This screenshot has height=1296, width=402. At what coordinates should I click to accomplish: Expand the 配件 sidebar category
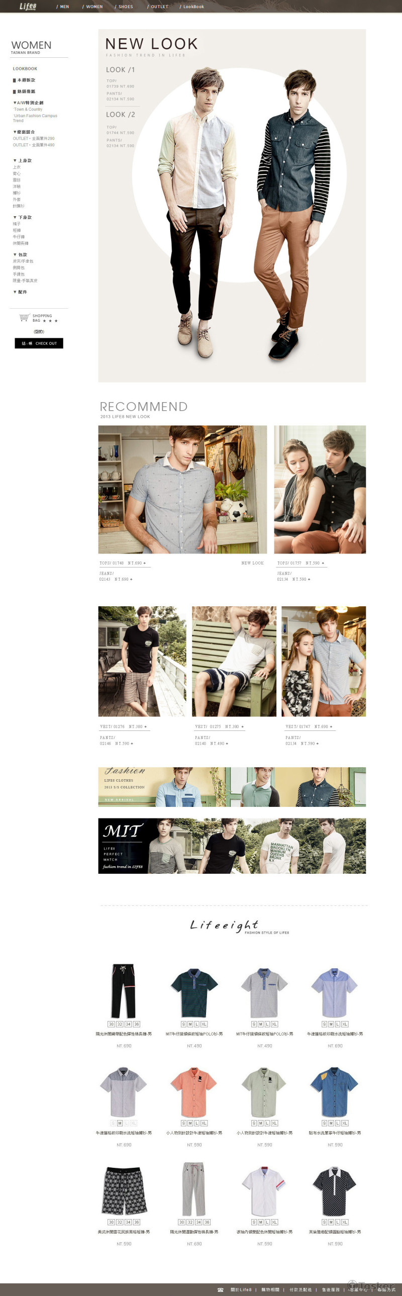pos(20,292)
